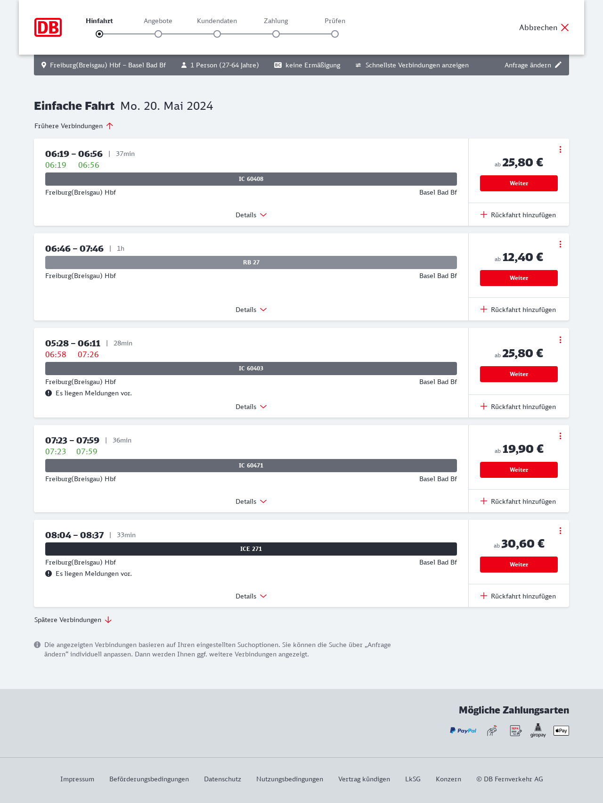Image resolution: width=603 pixels, height=803 pixels.
Task: Select the Kundendaten step in the progress bar
Action: 217,34
